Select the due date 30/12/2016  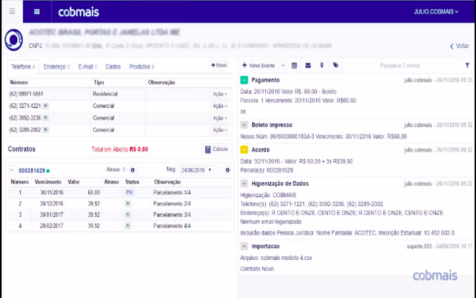pos(52,204)
